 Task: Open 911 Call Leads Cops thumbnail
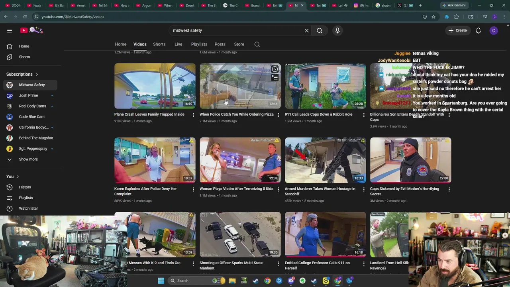click(326, 86)
